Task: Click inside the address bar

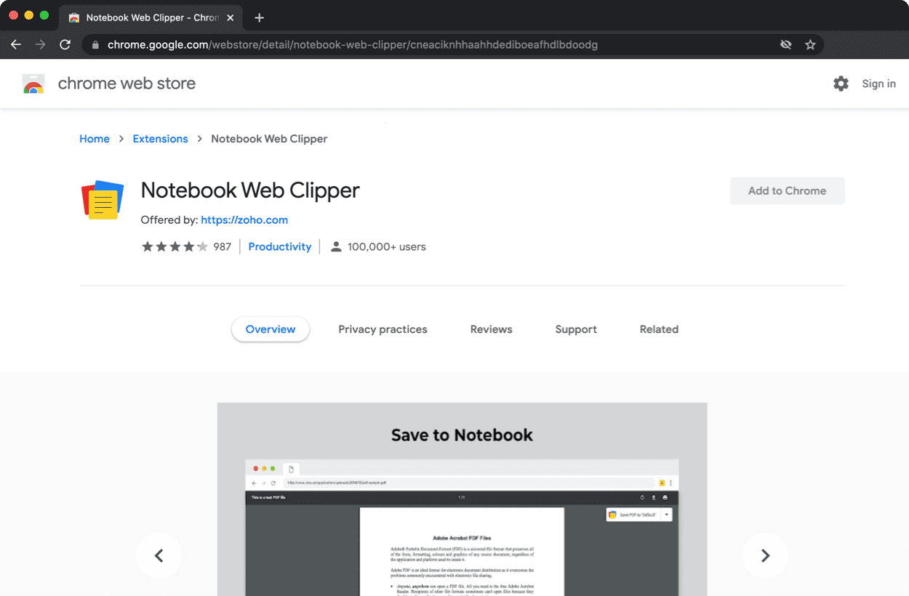Action: point(364,44)
